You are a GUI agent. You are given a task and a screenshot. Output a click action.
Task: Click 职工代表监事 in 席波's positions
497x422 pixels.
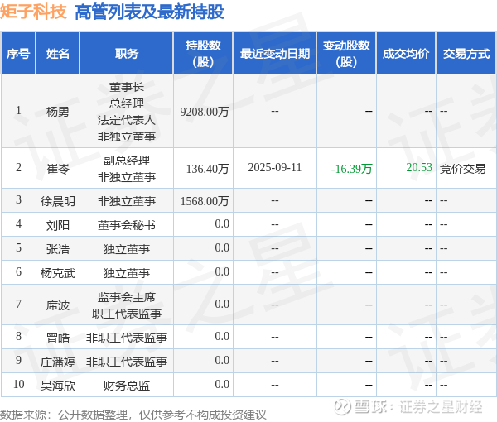coord(127,314)
